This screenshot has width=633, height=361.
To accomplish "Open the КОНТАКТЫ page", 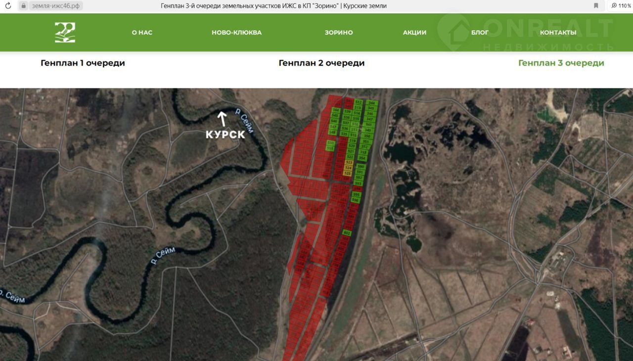I will coord(558,33).
